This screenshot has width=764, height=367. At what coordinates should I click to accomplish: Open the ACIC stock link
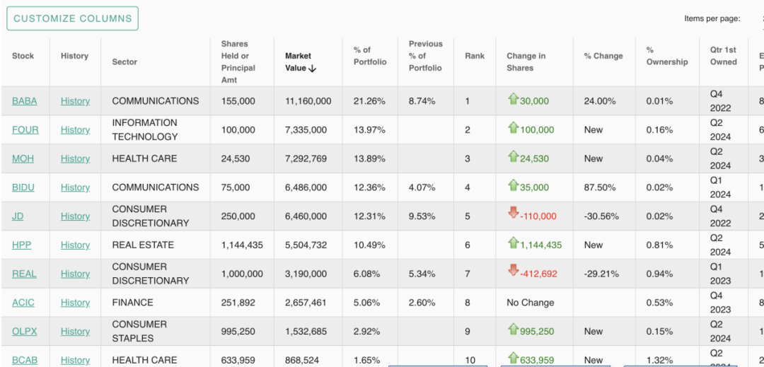[x=23, y=302]
